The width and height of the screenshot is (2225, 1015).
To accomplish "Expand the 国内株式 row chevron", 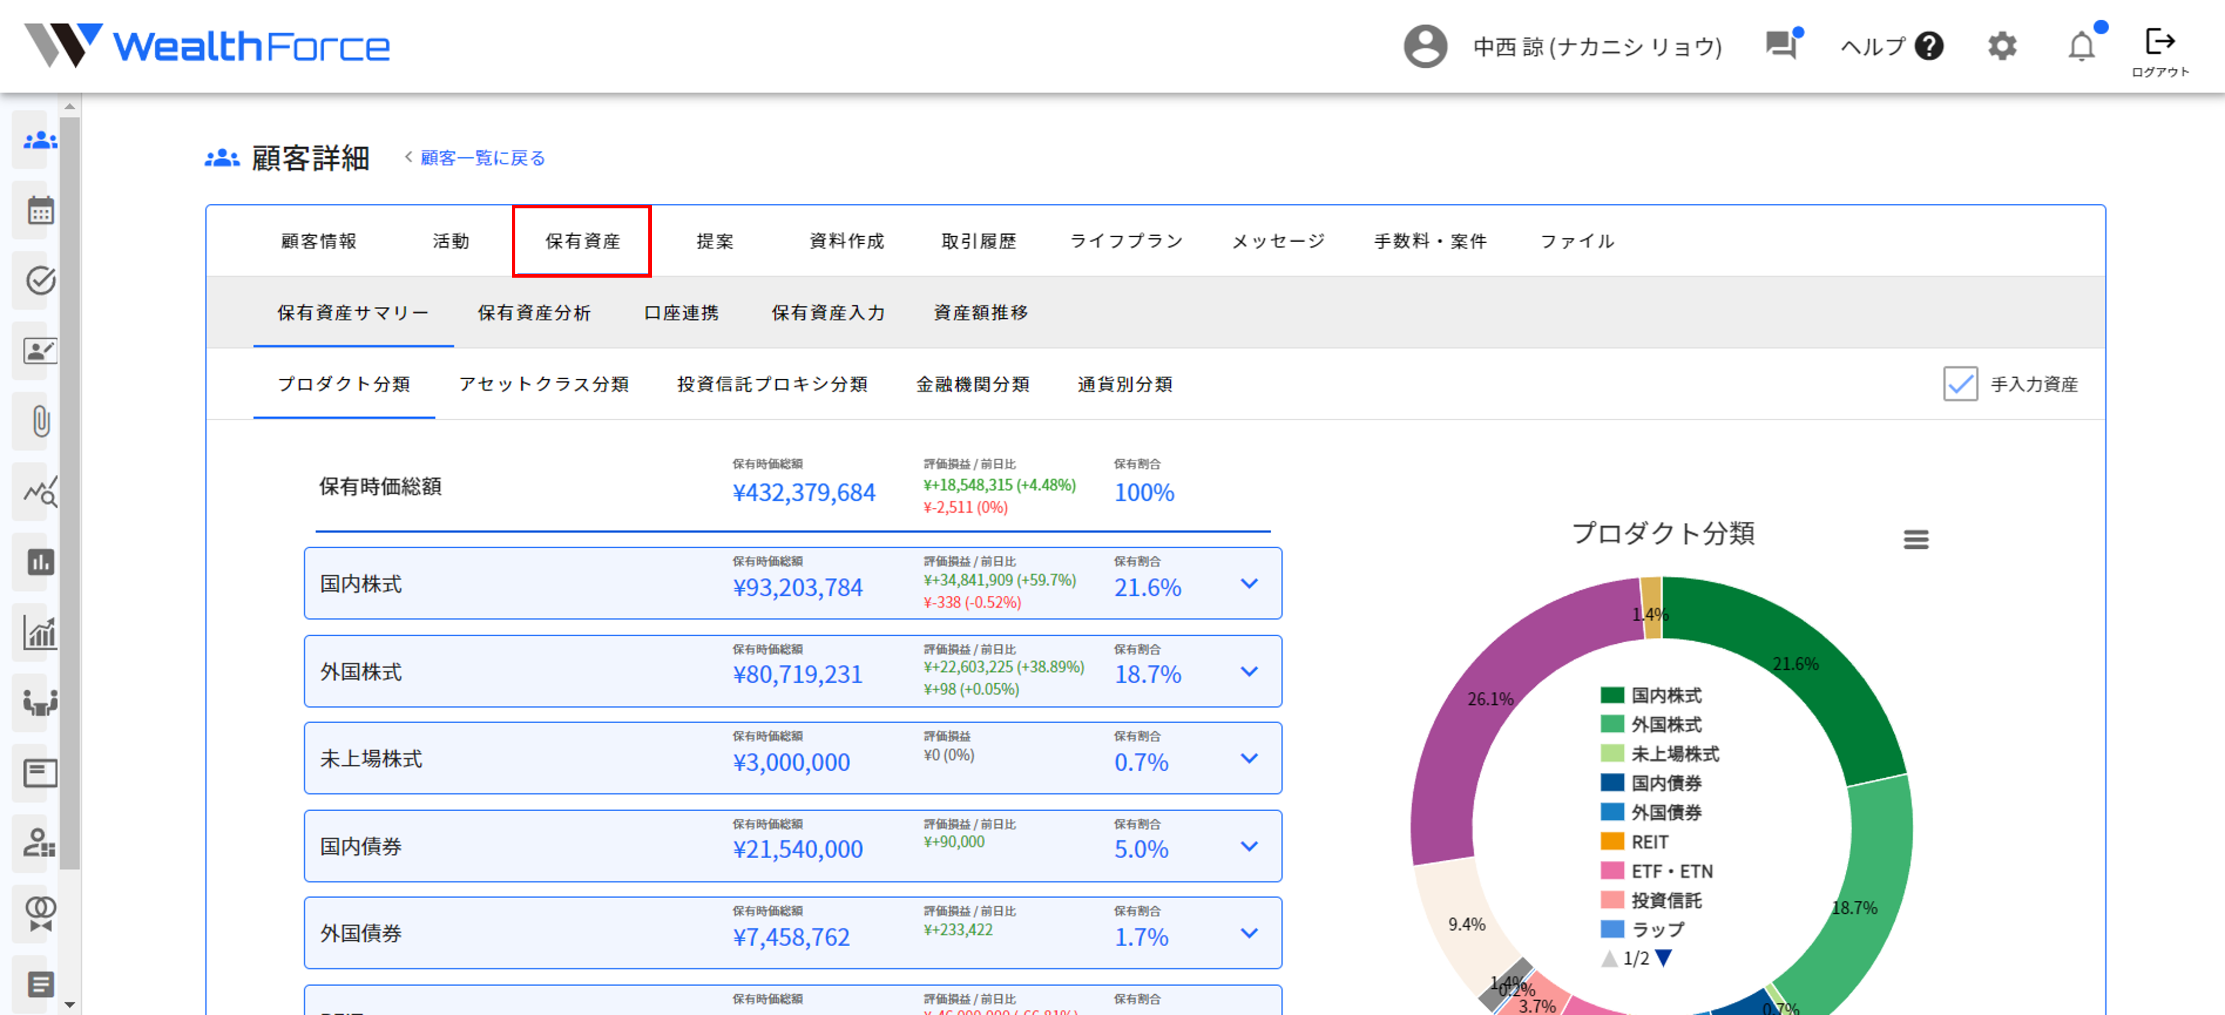I will 1248,584.
